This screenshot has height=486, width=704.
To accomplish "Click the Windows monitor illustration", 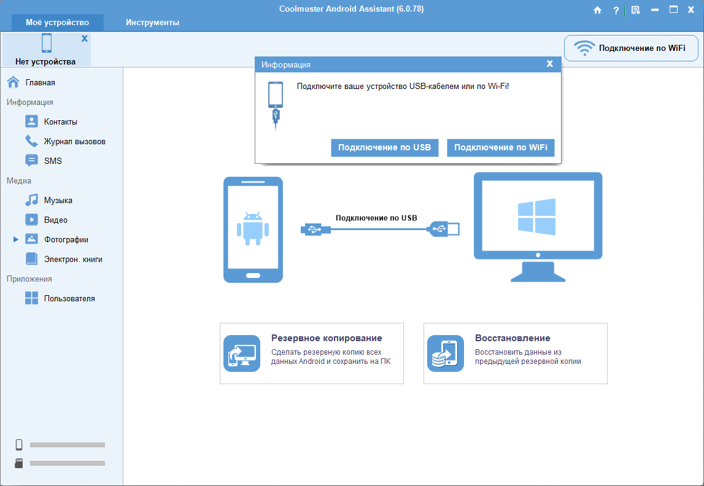I will click(x=538, y=227).
